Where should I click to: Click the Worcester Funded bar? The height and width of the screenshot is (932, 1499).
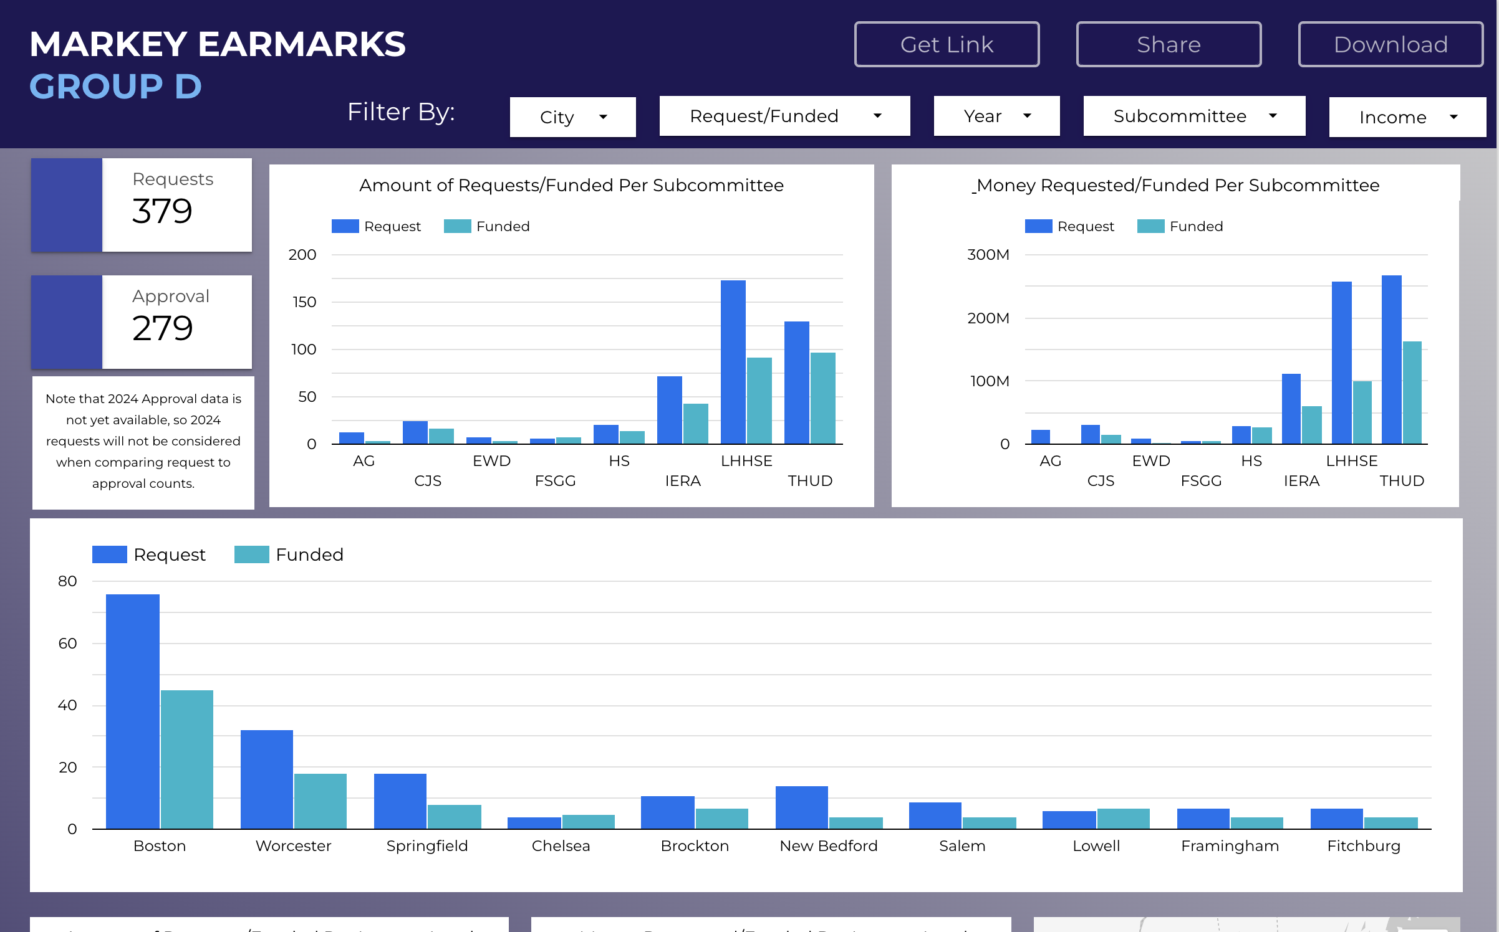tap(321, 801)
